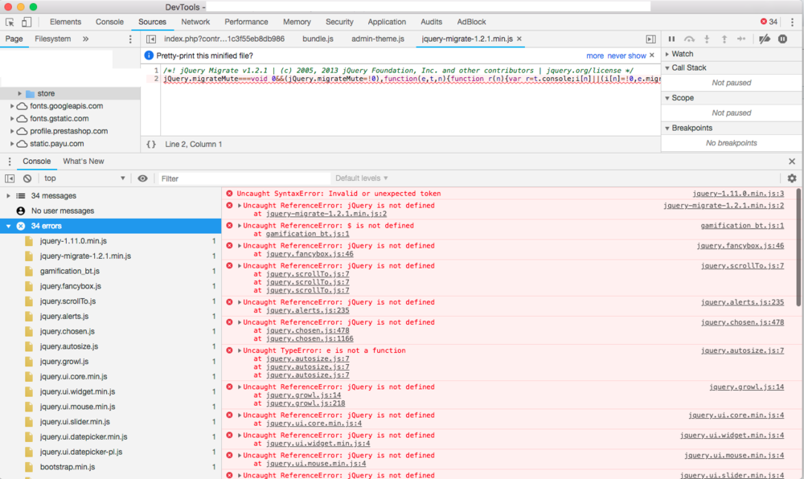Format source code with the curly braces icon
The image size is (804, 479).
tap(150, 144)
